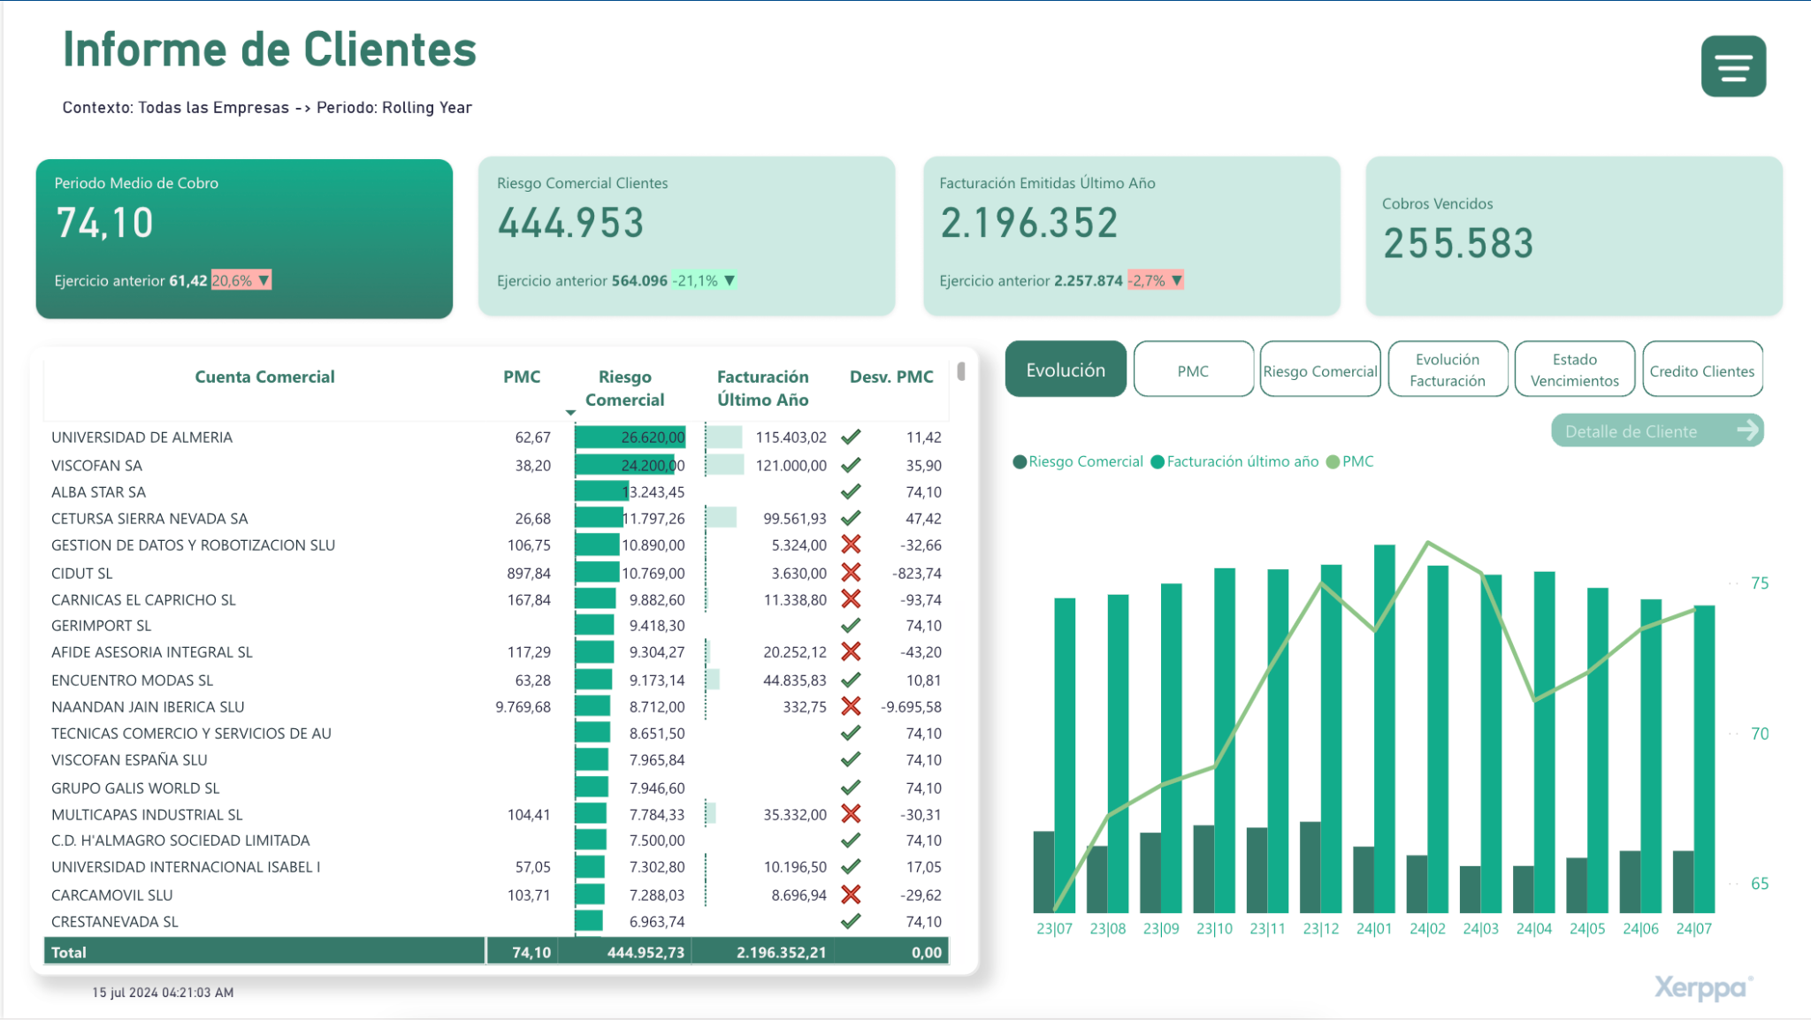Click the down-trend arrow beside 20,6%
Image resolution: width=1811 pixels, height=1020 pixels.
pyautogui.click(x=263, y=280)
